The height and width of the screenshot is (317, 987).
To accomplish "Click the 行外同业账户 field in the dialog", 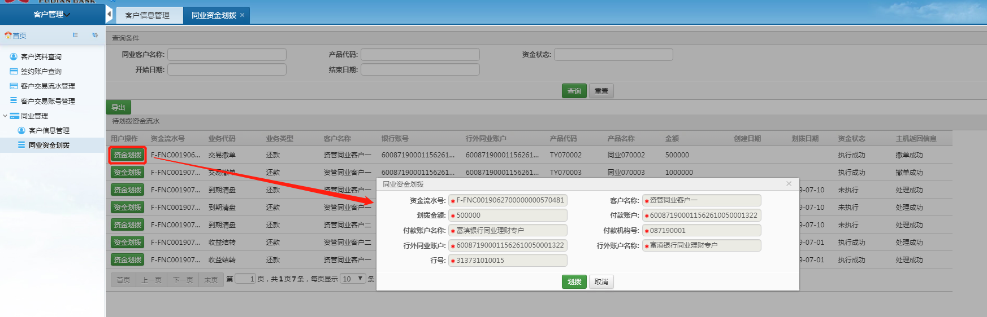I will click(x=508, y=245).
